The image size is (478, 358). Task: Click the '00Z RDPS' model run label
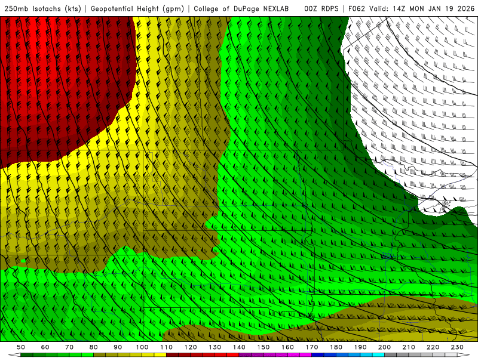321,9
